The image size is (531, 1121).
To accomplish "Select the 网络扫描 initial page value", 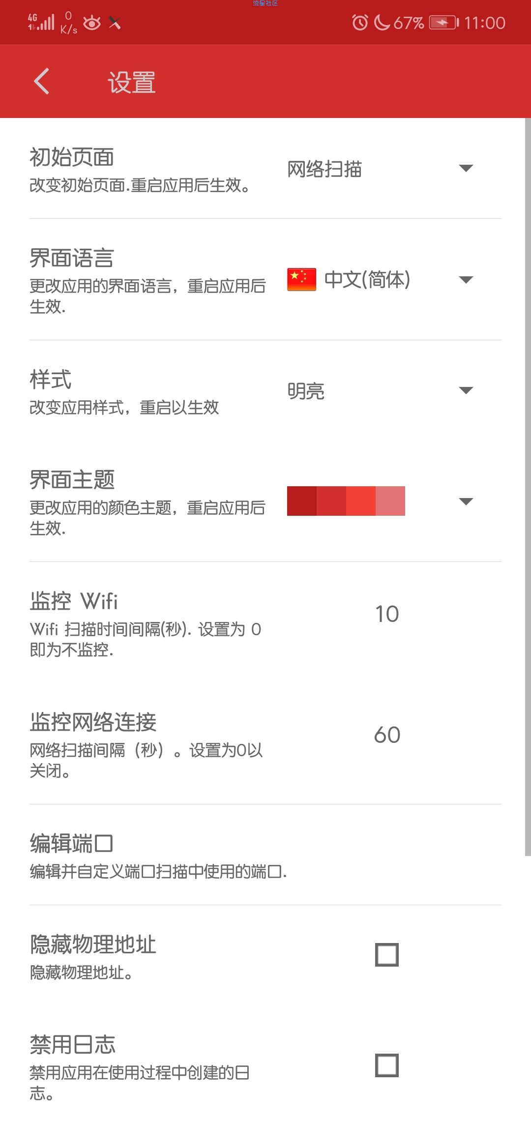I will pos(324,169).
